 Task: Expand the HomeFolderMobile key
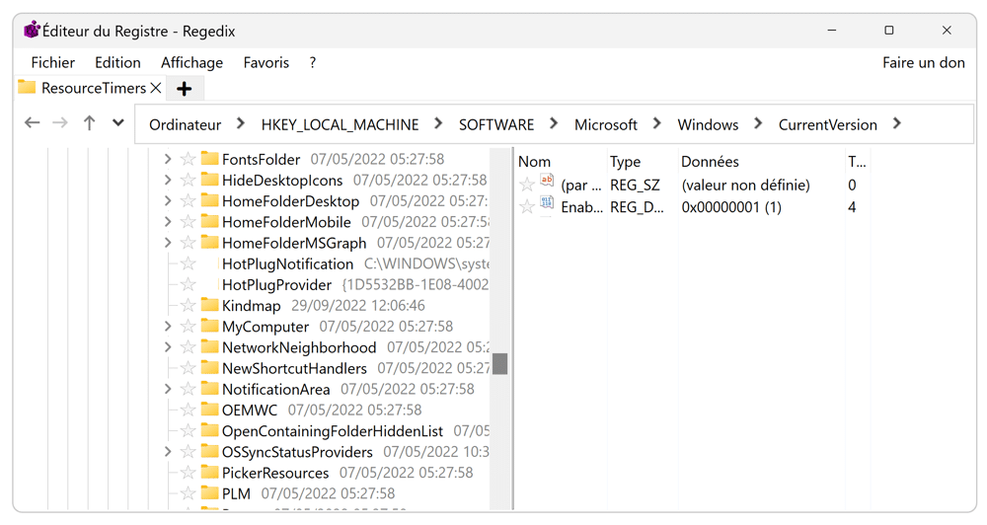click(168, 222)
